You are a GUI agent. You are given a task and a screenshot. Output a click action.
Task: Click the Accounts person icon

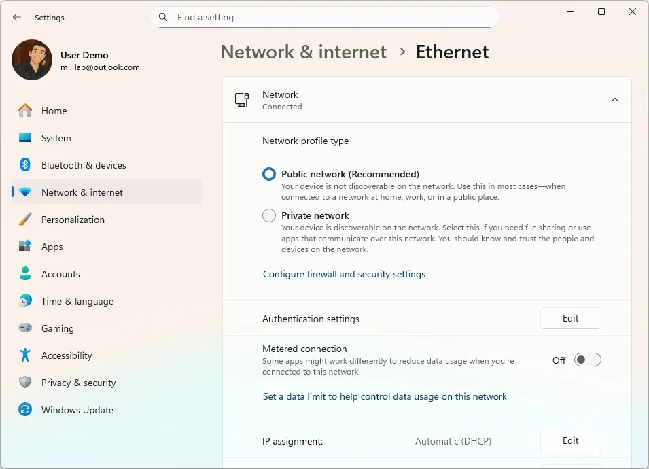pyautogui.click(x=25, y=274)
